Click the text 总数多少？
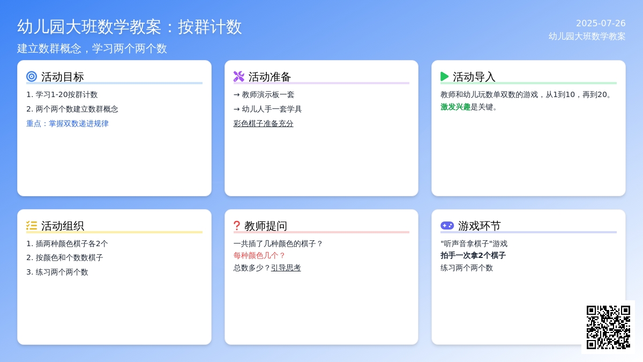The image size is (643, 362). click(x=252, y=268)
